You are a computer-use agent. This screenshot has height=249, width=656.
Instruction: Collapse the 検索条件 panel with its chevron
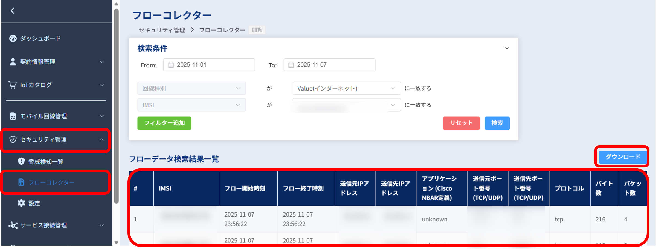507,48
